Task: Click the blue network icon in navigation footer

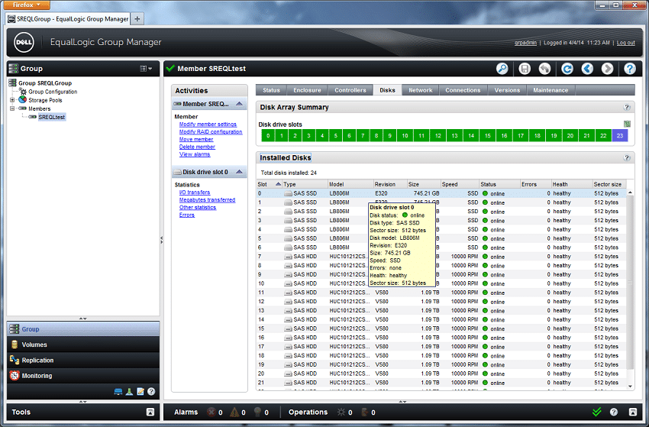Action: (118, 392)
